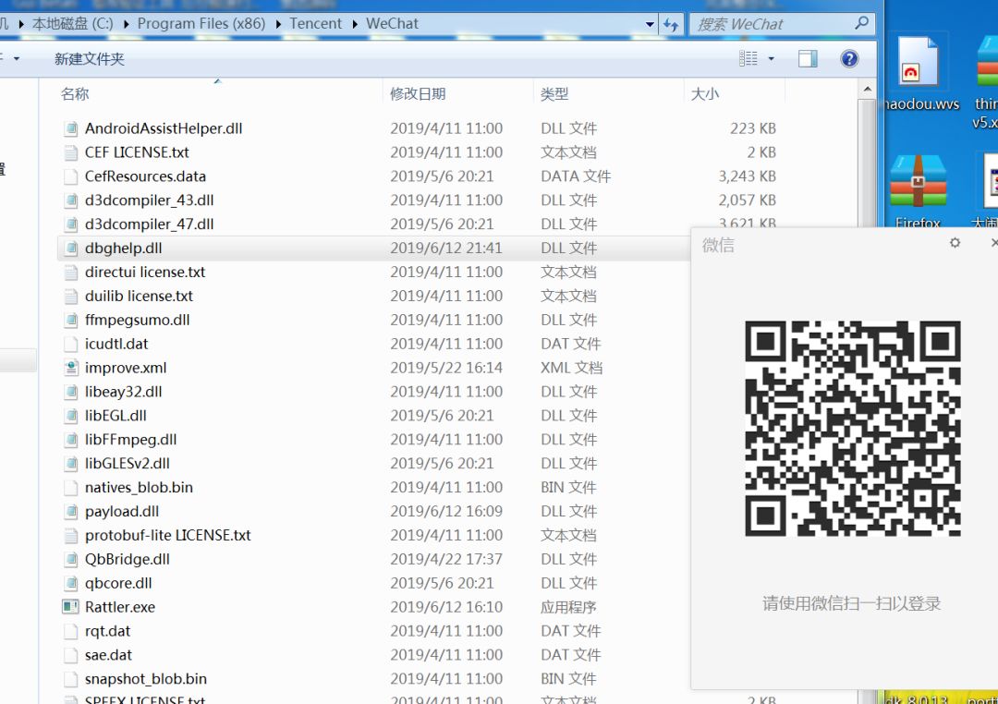
Task: Toggle the preview pane icon
Action: click(x=808, y=59)
